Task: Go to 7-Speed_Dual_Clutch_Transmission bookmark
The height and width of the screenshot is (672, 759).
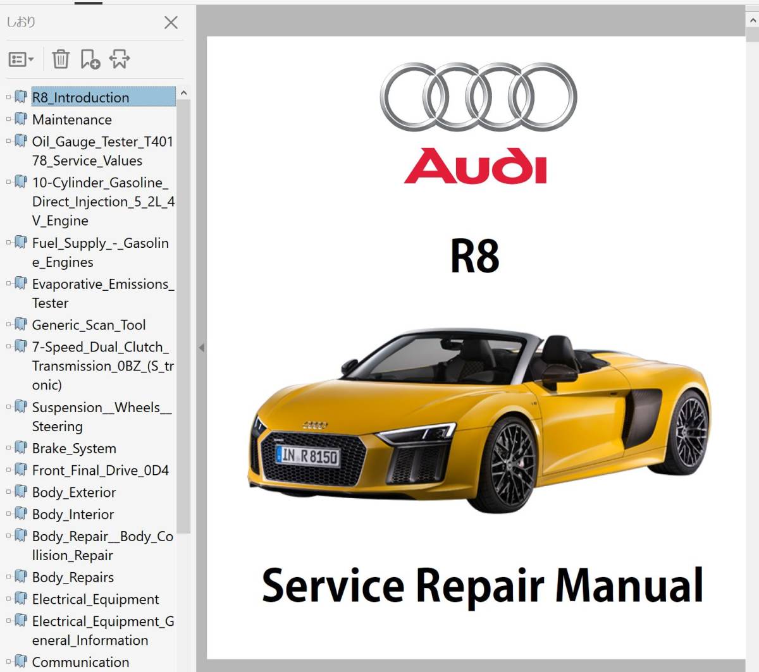Action: click(x=103, y=366)
